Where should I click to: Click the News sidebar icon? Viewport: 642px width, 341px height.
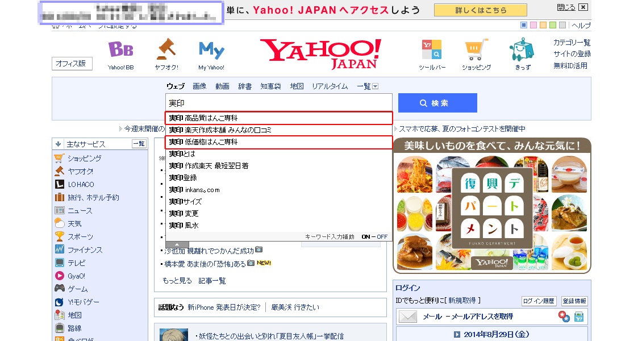(60, 210)
